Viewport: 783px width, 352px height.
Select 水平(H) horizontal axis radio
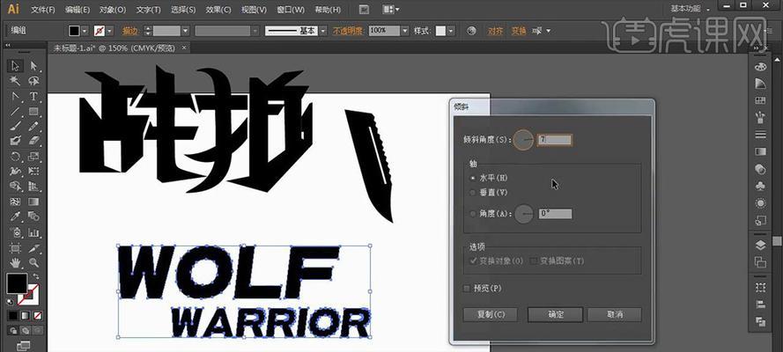pos(472,178)
